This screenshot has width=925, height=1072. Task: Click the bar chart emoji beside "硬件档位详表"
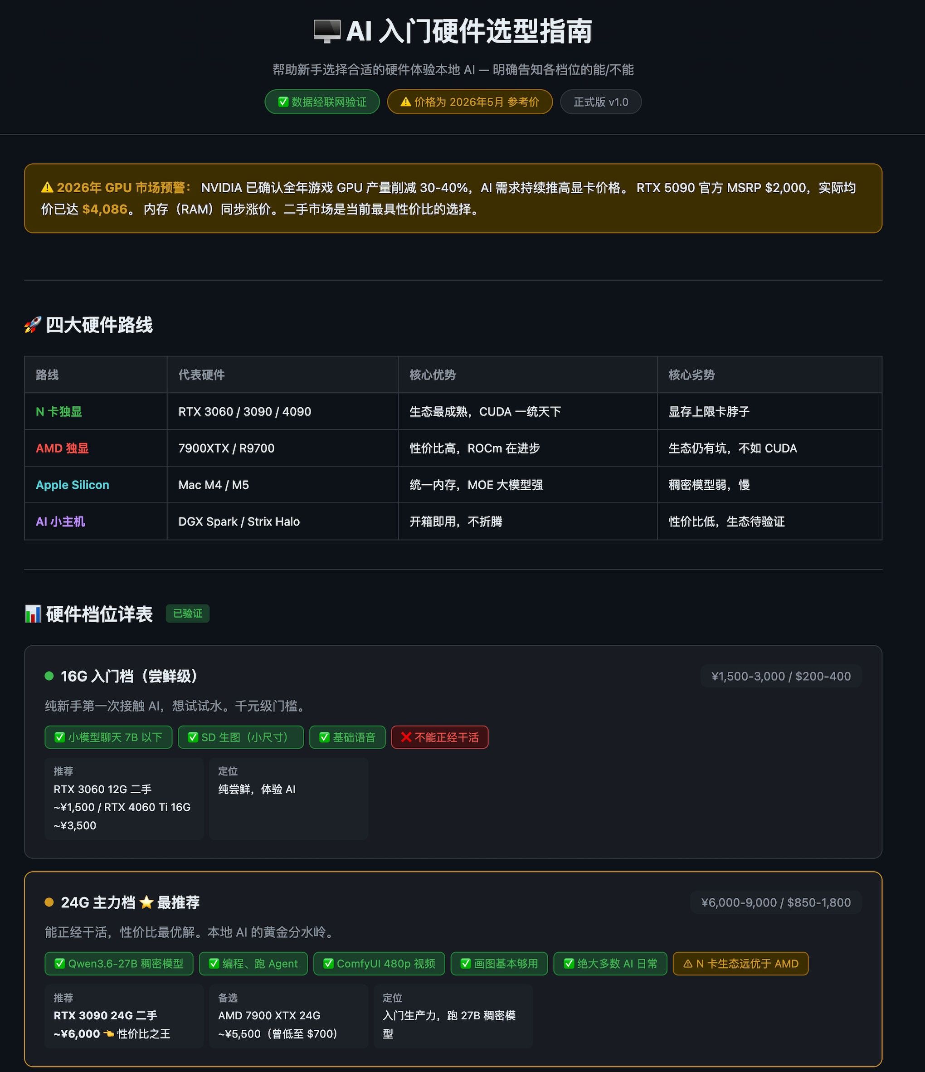click(x=33, y=614)
